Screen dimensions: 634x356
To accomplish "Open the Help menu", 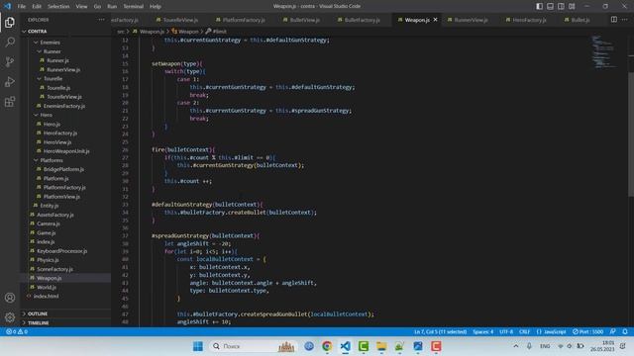I will (156, 6).
